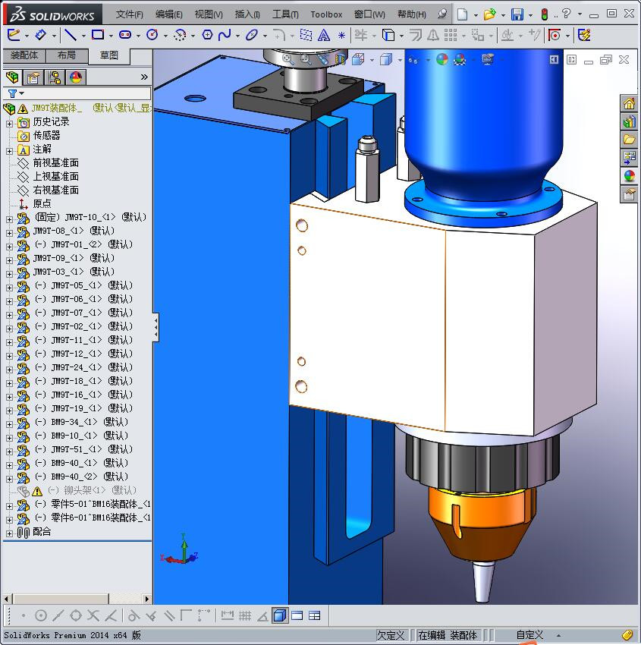Open the 视图(V) menu
The width and height of the screenshot is (641, 645).
point(209,14)
